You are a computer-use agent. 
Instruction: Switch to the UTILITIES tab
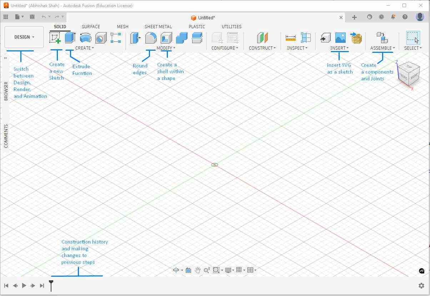coord(231,26)
